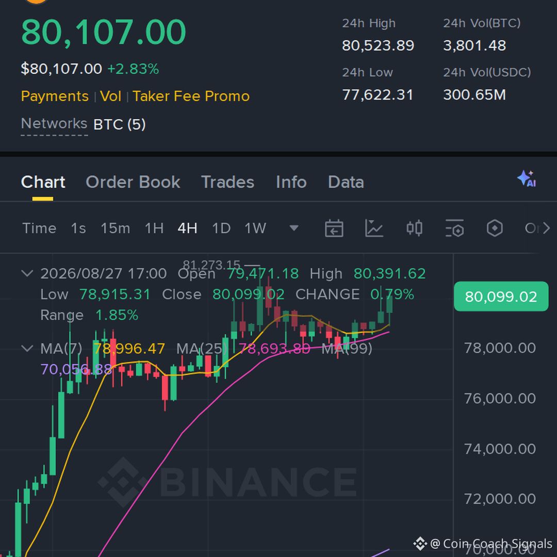The height and width of the screenshot is (557, 557).
Task: Tap the 24h Low value 77,622.31
Action: click(378, 95)
